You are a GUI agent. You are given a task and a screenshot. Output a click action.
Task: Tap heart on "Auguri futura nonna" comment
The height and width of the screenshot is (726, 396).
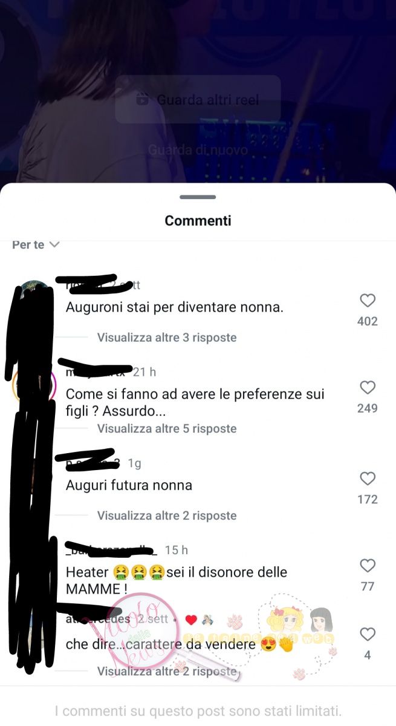[368, 479]
